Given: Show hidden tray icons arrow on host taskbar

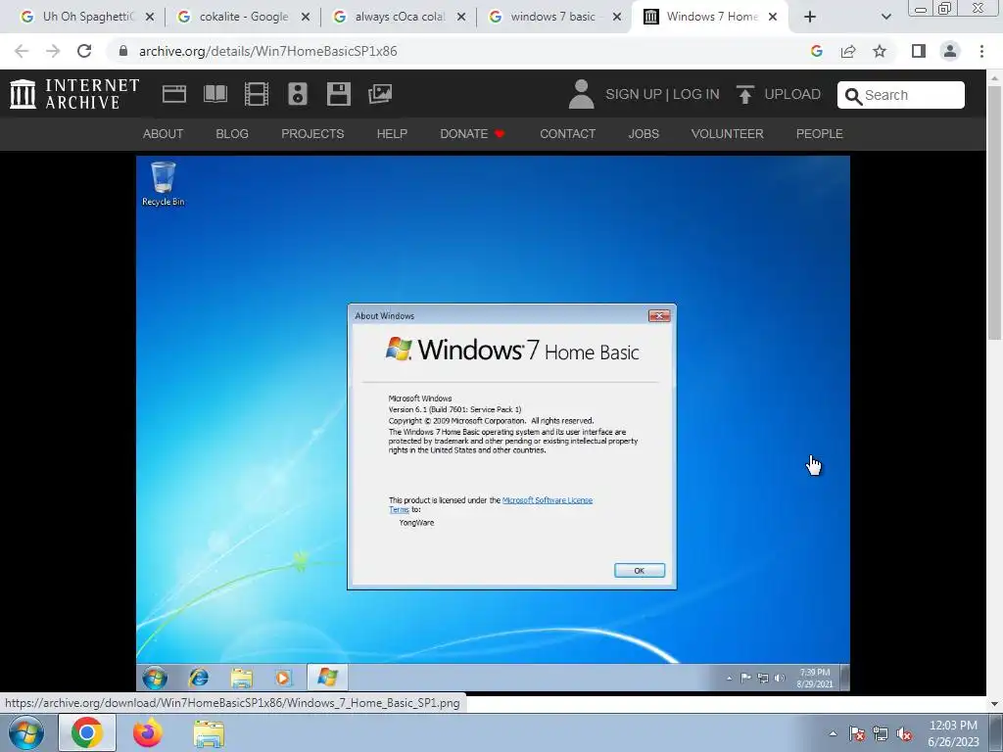Looking at the screenshot, I should (833, 734).
